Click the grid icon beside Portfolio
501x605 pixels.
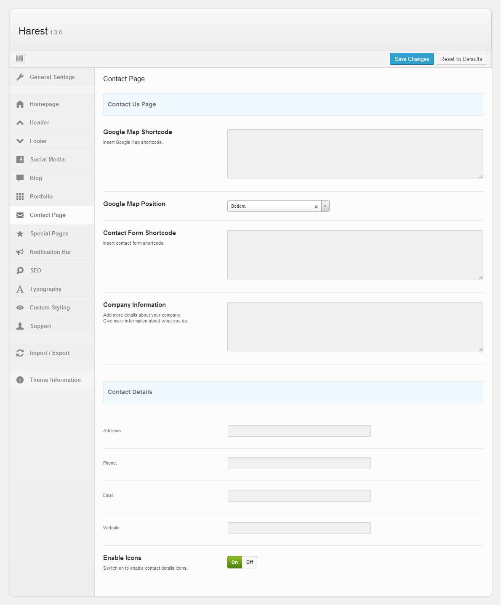pos(20,196)
